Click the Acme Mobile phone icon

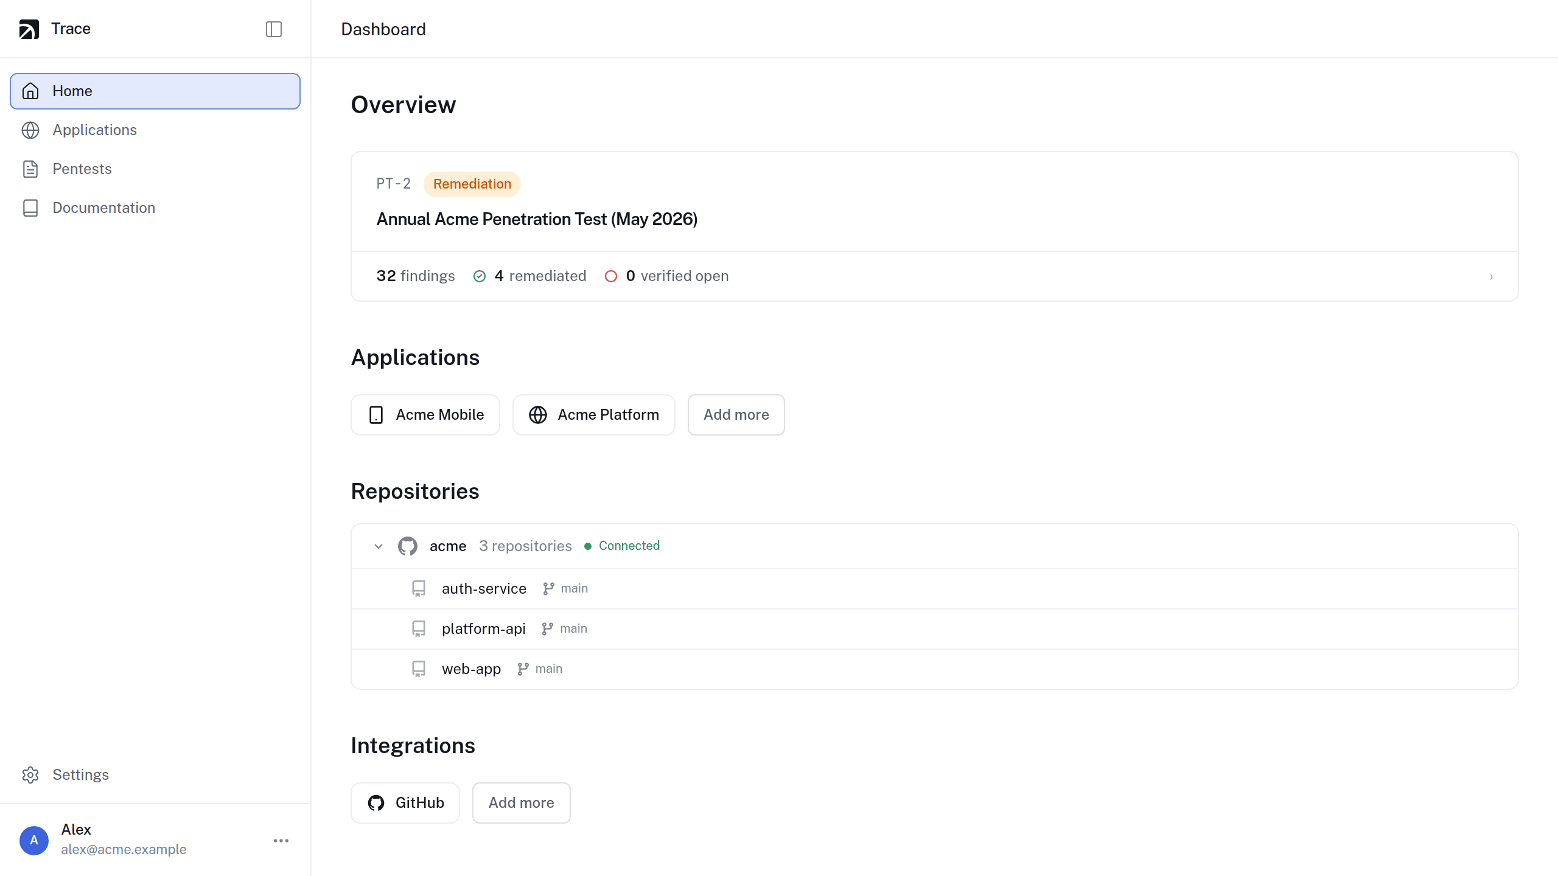point(376,415)
